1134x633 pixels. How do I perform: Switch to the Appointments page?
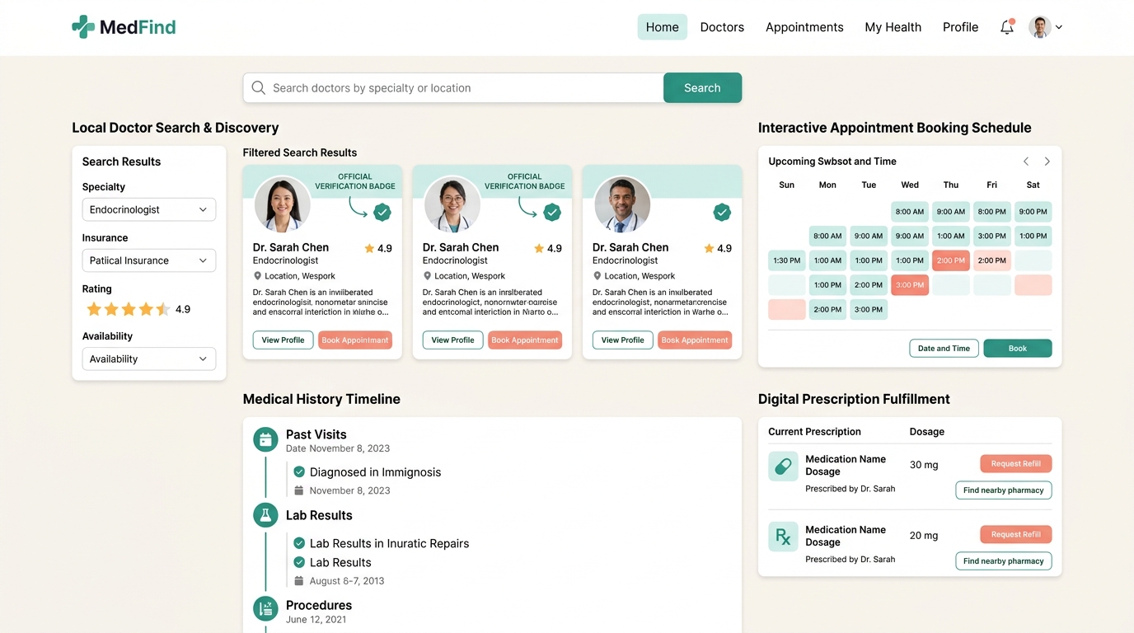coord(804,27)
